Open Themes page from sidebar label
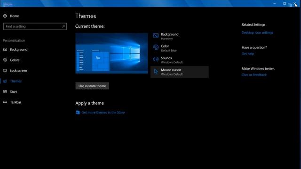 coord(16,81)
